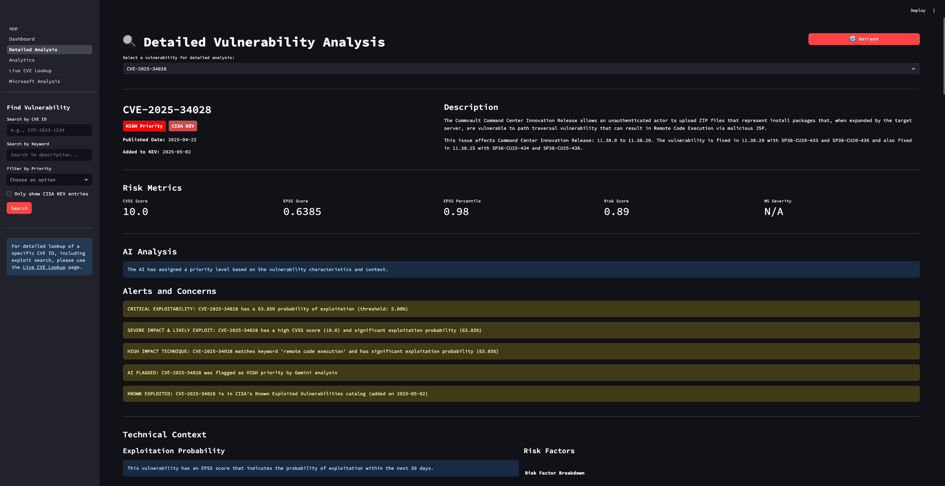This screenshot has width=945, height=486.
Task: Expand the CVE-2025-34028 vulnerability selector
Action: point(517,69)
